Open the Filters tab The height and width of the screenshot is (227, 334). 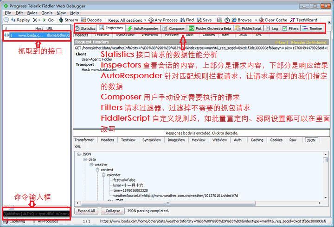point(290,28)
